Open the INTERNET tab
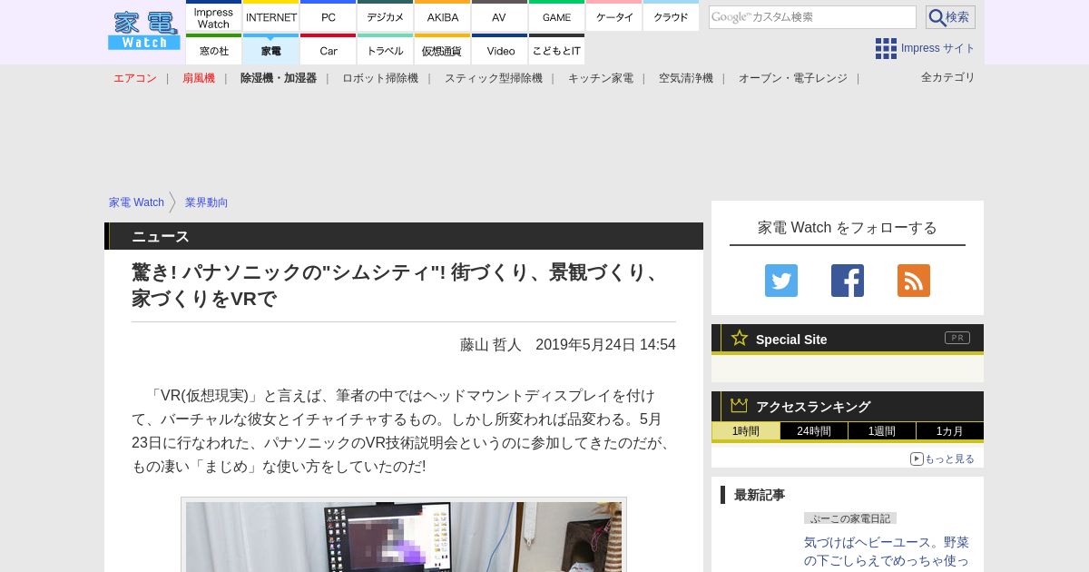This screenshot has width=1089, height=572. tap(271, 16)
